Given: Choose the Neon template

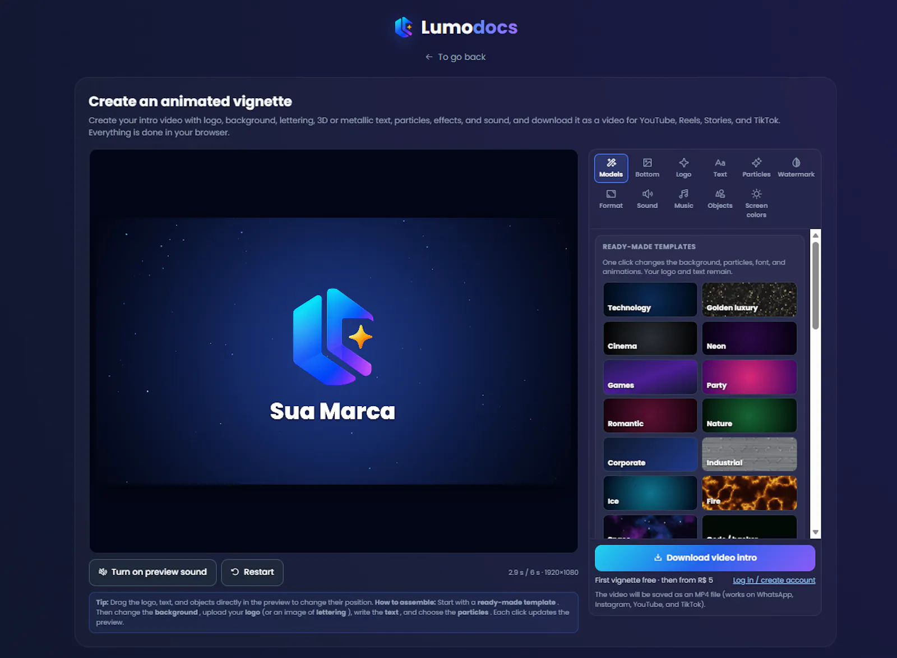Looking at the screenshot, I should click(750, 338).
